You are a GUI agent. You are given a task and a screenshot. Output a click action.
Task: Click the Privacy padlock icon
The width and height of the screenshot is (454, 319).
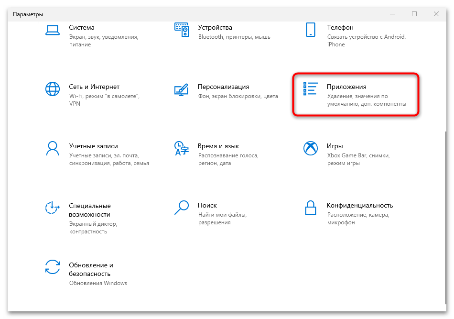[x=310, y=208]
